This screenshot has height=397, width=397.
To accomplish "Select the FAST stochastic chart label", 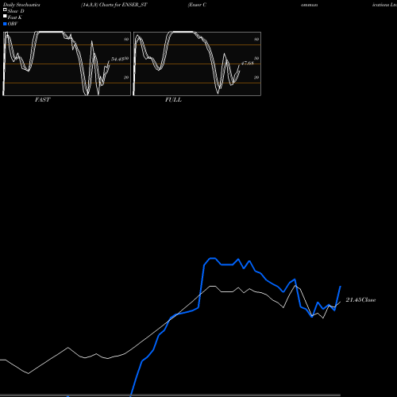I will tap(43, 100).
